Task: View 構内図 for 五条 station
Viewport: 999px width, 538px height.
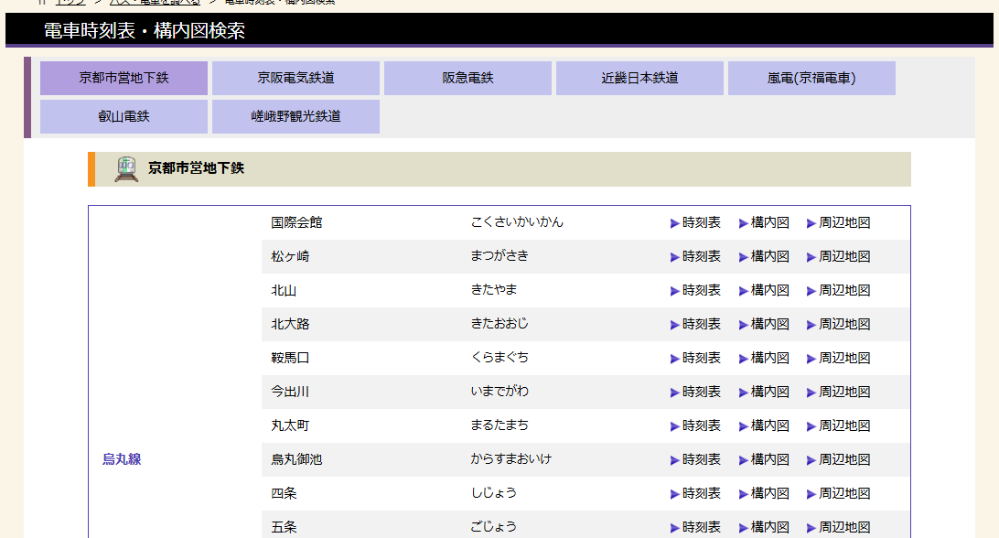Action: coord(764,526)
